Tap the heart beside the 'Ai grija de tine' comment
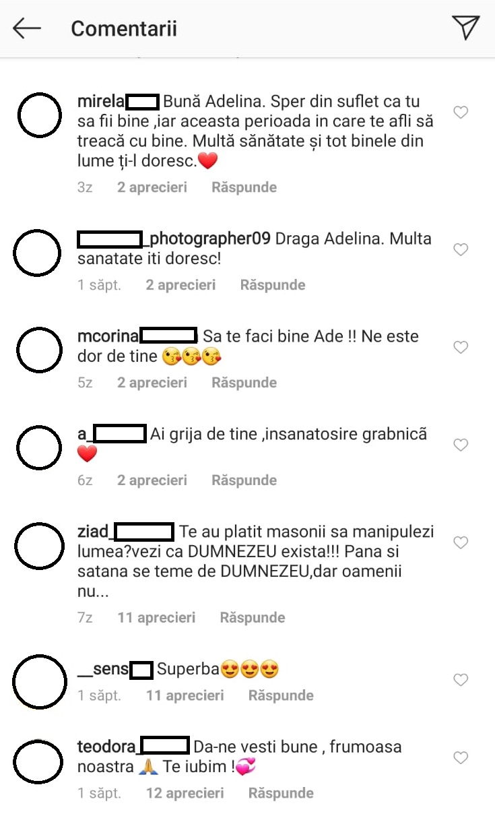Image resolution: width=495 pixels, height=820 pixels. point(461,445)
